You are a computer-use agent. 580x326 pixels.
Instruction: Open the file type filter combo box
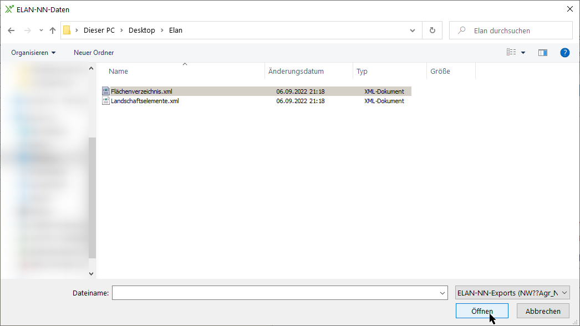coord(512,293)
